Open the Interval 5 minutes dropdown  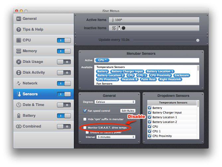(116, 137)
